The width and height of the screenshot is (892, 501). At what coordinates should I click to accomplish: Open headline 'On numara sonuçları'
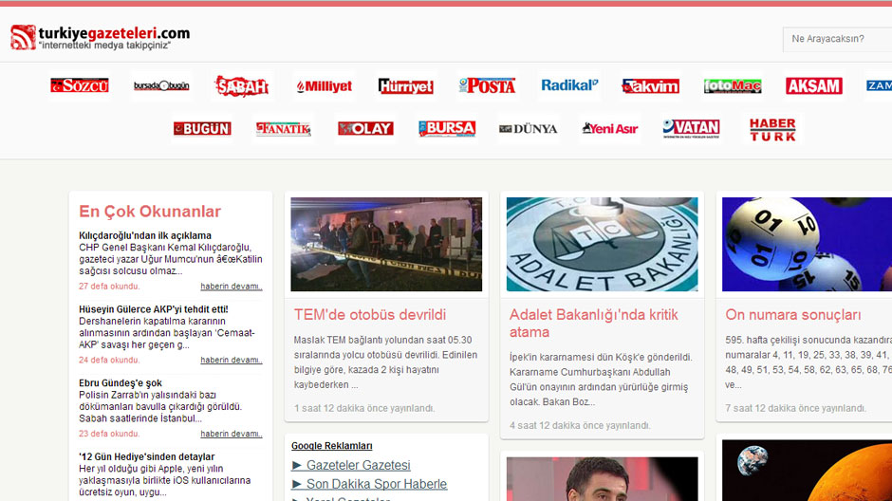pyautogui.click(x=793, y=314)
